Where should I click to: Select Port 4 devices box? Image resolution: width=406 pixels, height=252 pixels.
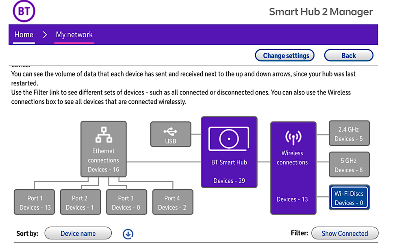(x=172, y=202)
